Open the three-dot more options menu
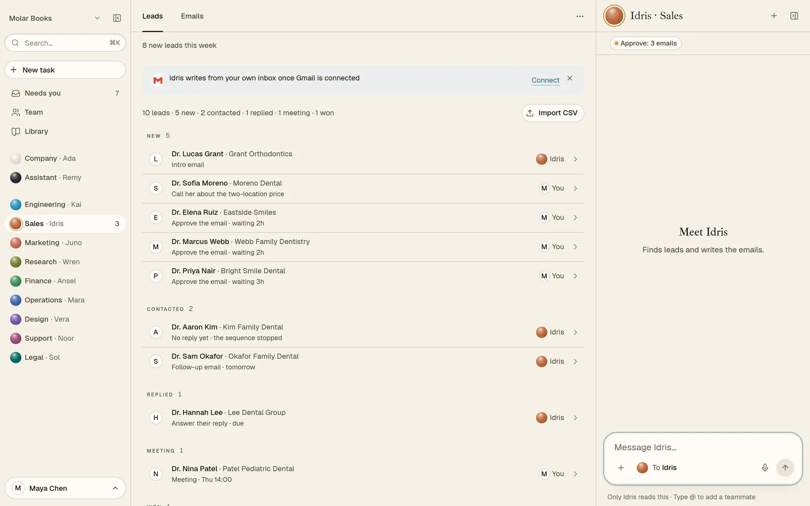The width and height of the screenshot is (810, 506). point(580,16)
